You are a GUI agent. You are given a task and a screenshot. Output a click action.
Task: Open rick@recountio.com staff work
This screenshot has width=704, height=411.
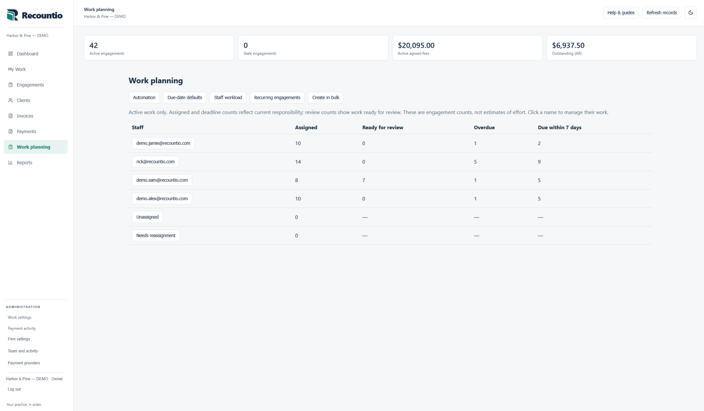click(155, 162)
